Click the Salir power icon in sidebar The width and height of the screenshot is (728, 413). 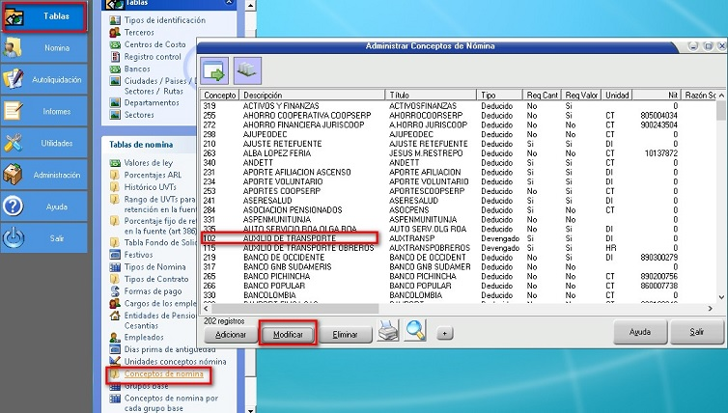(14, 237)
